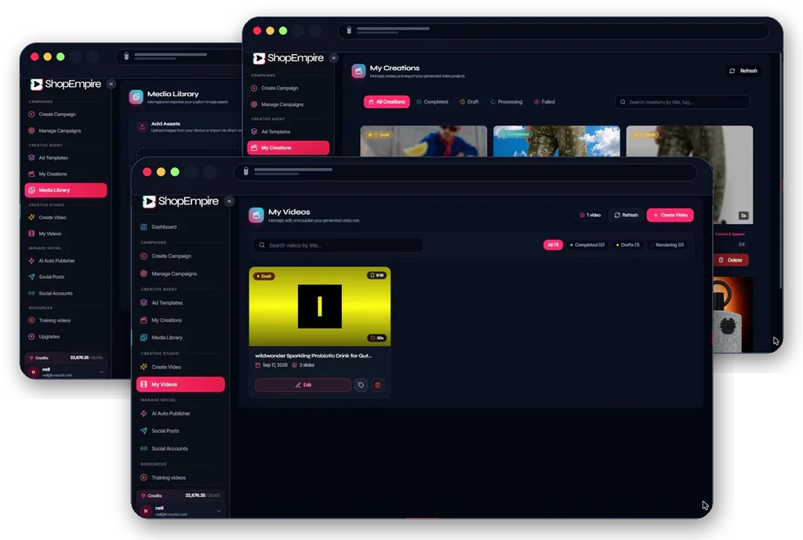Select Media Library in Media Library window sidebar

pyautogui.click(x=66, y=190)
